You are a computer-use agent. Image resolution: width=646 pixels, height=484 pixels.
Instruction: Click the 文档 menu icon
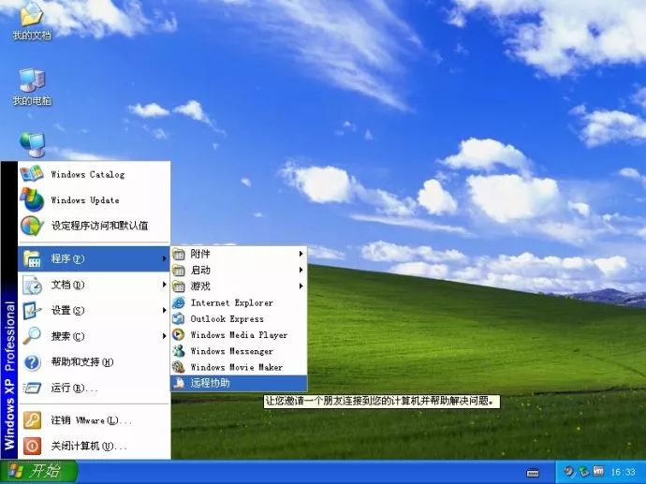[x=32, y=285]
